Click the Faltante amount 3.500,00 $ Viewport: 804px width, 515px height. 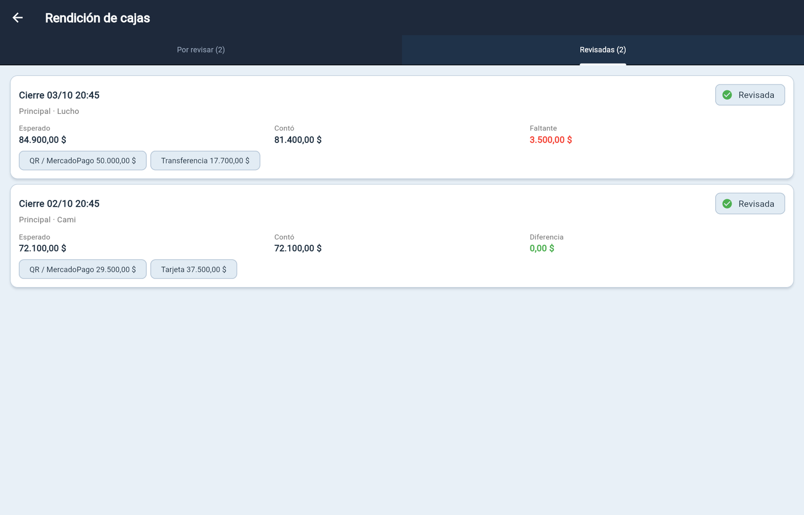click(x=551, y=140)
